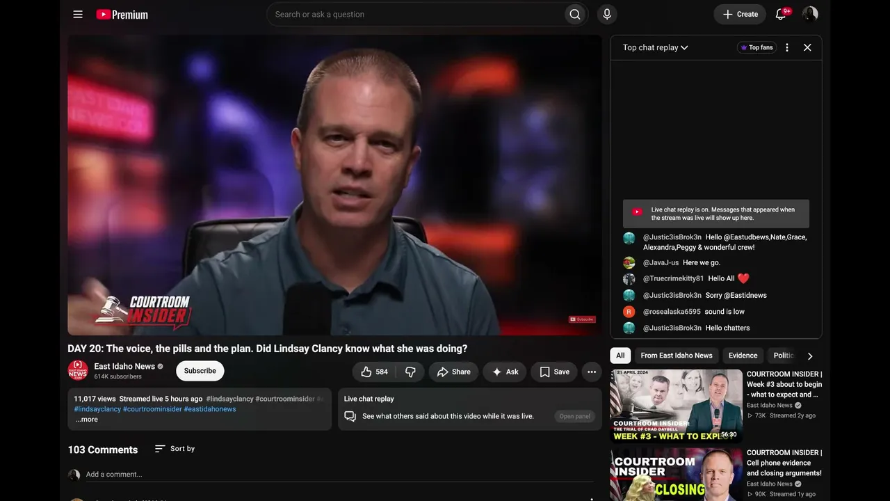The image size is (890, 501).
Task: Open @rosealaska6595 chat author avatar
Action: click(629, 312)
